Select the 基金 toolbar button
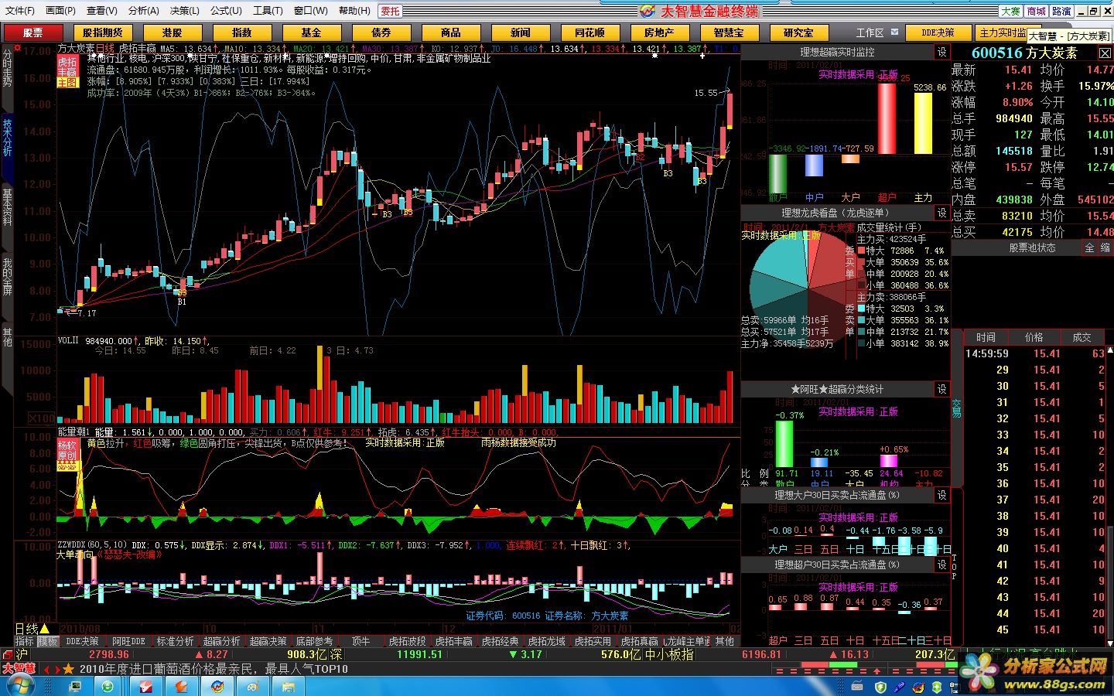This screenshot has height=696, width=1114. 312,32
